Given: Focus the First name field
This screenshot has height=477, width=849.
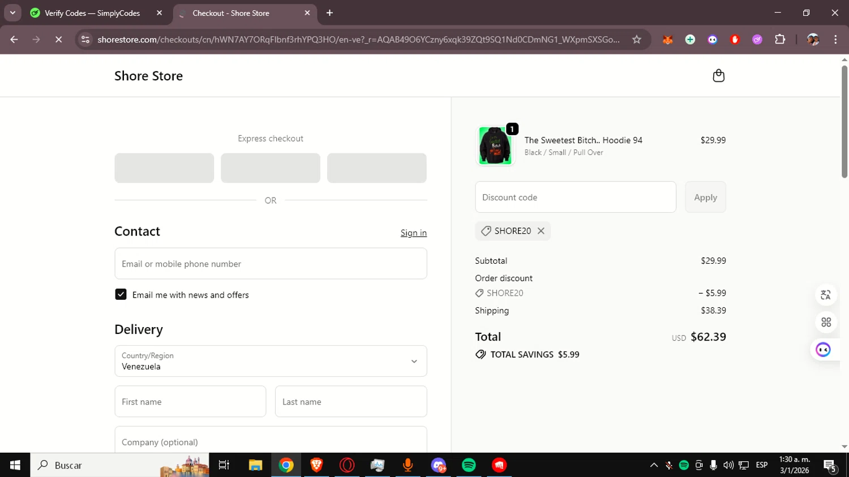Looking at the screenshot, I should (190, 402).
